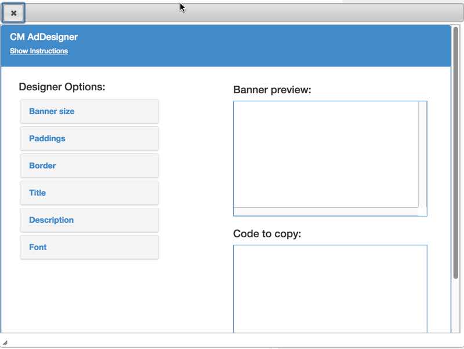Click the Banner preview heading text
Viewport: 464px width, 349px height.
(x=272, y=90)
